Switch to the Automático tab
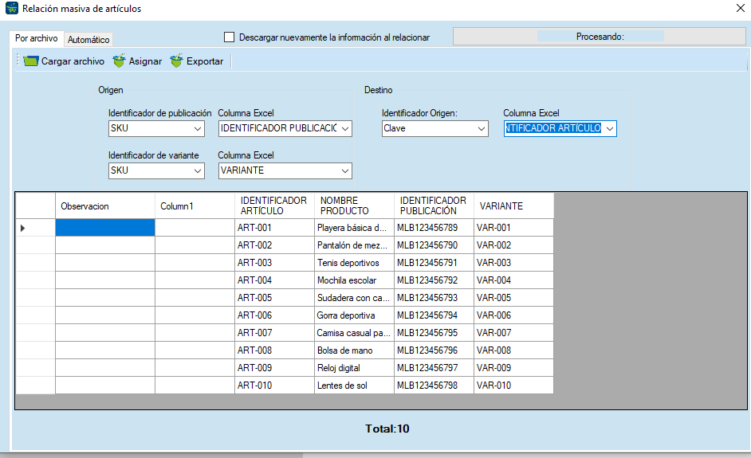The width and height of the screenshot is (751, 458). coord(88,40)
